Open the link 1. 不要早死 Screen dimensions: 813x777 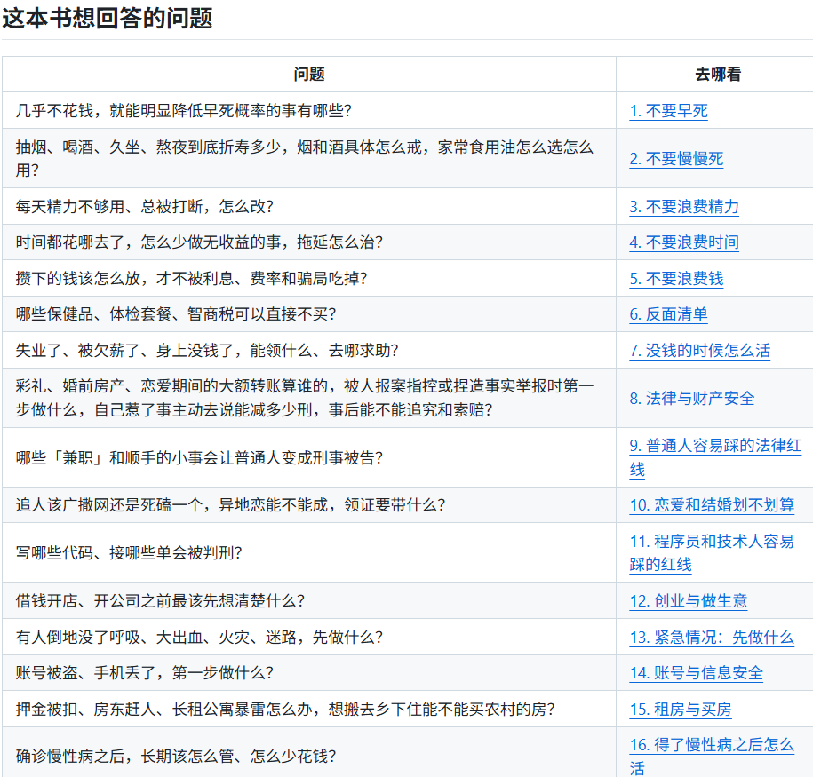point(668,111)
